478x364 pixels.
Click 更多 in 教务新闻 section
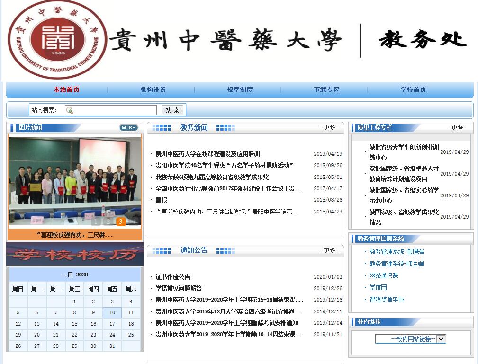point(330,127)
